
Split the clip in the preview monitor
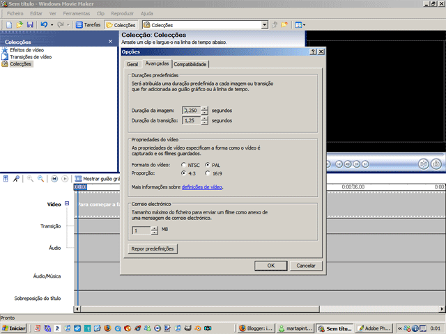(x=424, y=164)
